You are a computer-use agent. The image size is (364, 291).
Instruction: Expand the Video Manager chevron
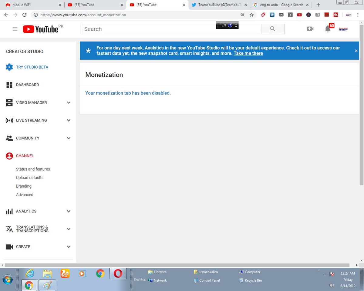pyautogui.click(x=69, y=103)
